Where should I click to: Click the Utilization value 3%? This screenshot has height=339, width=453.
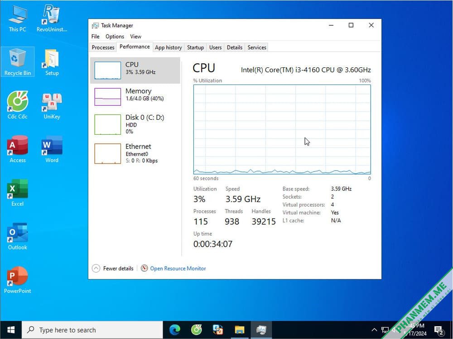point(199,199)
